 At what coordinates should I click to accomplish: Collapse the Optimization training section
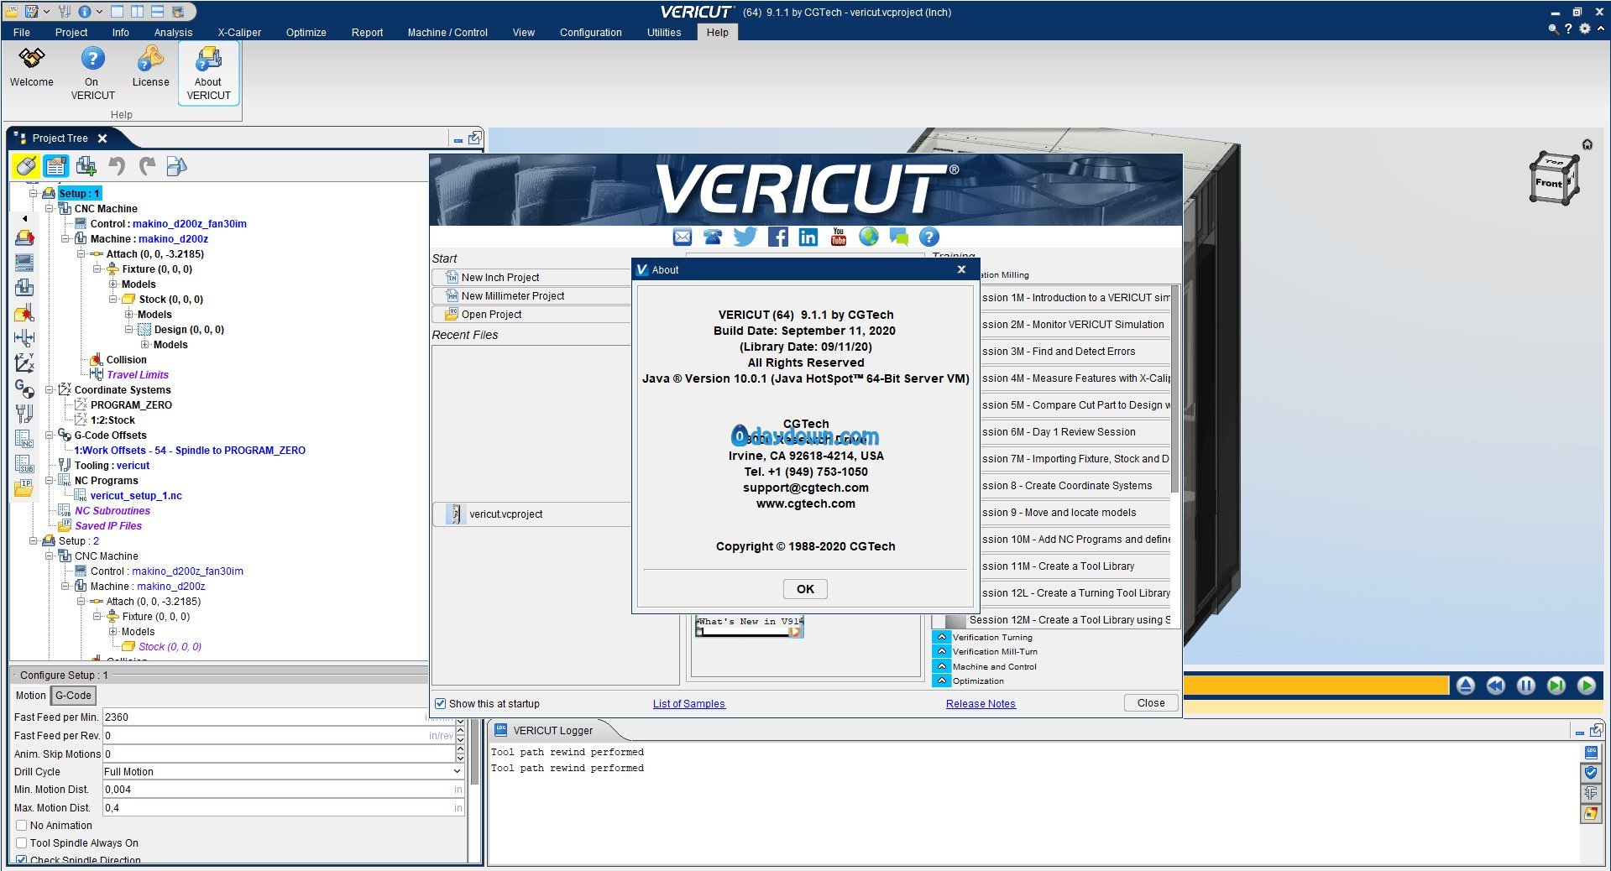point(942,681)
